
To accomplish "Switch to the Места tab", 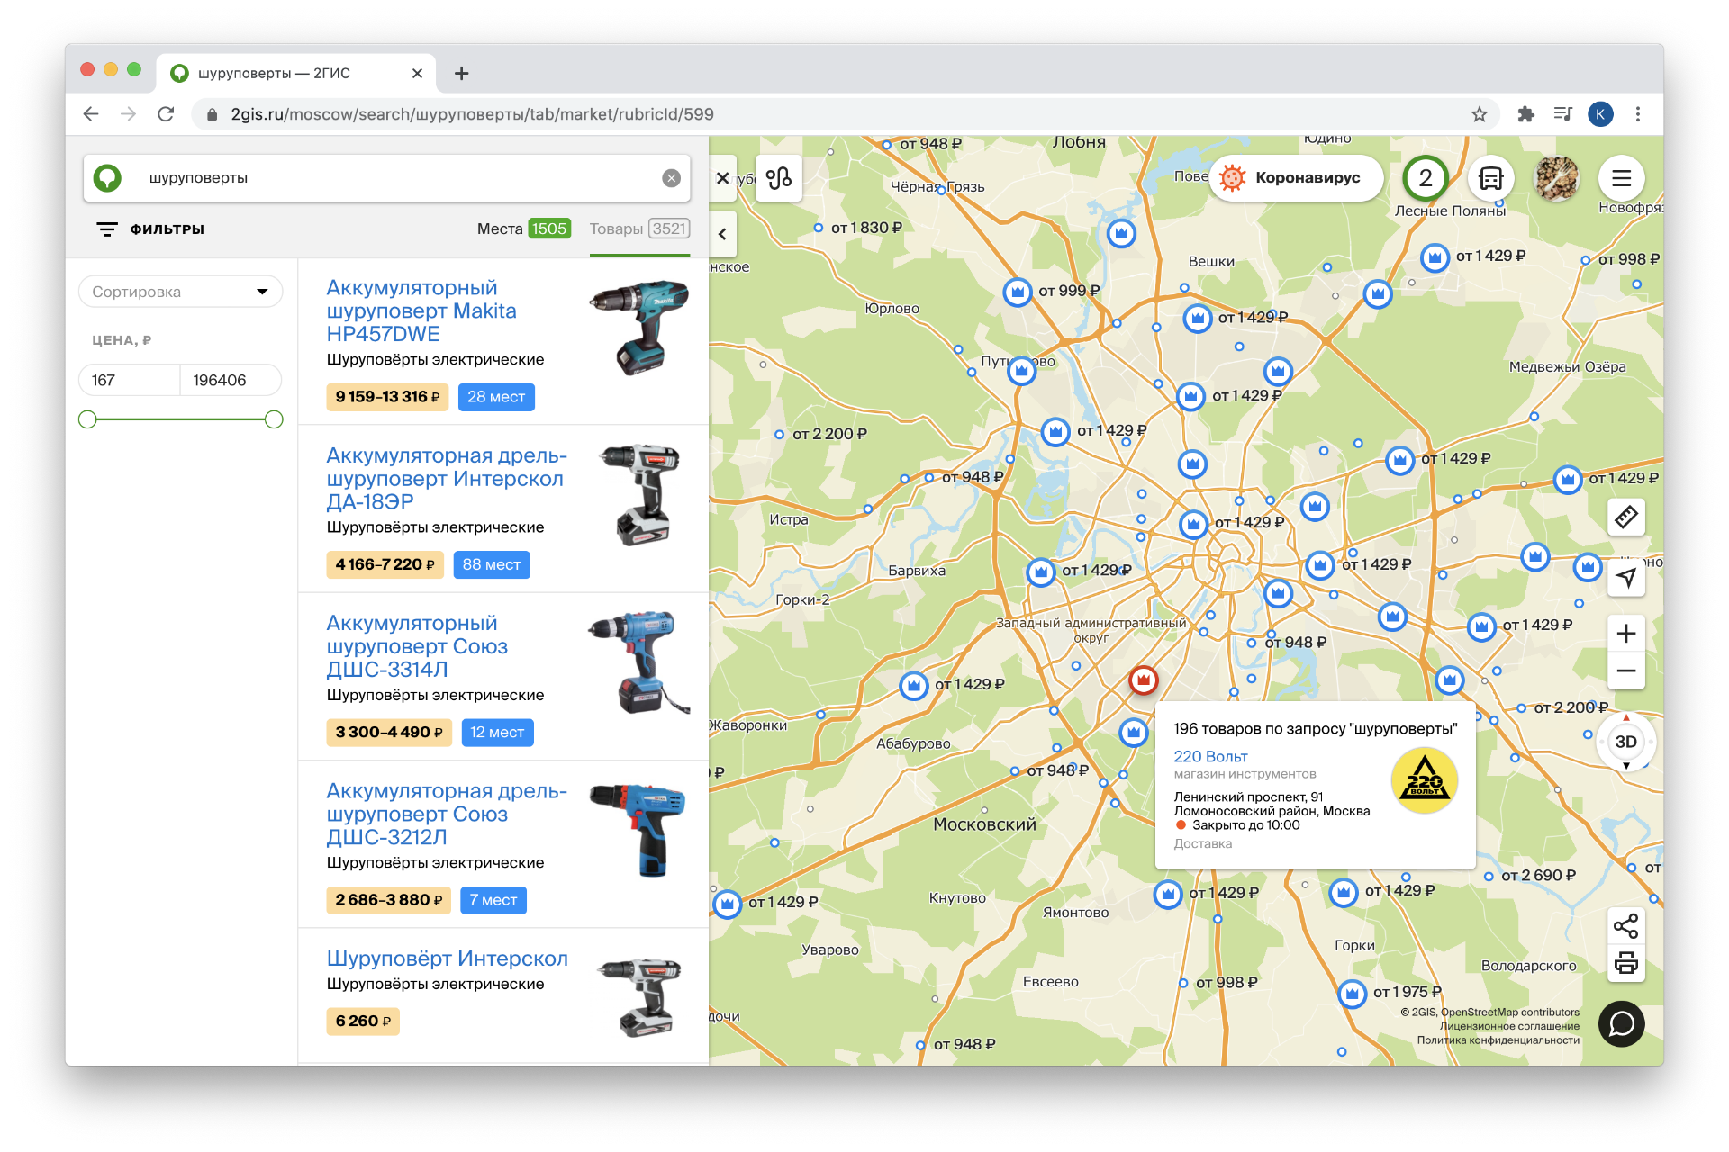I will (523, 229).
